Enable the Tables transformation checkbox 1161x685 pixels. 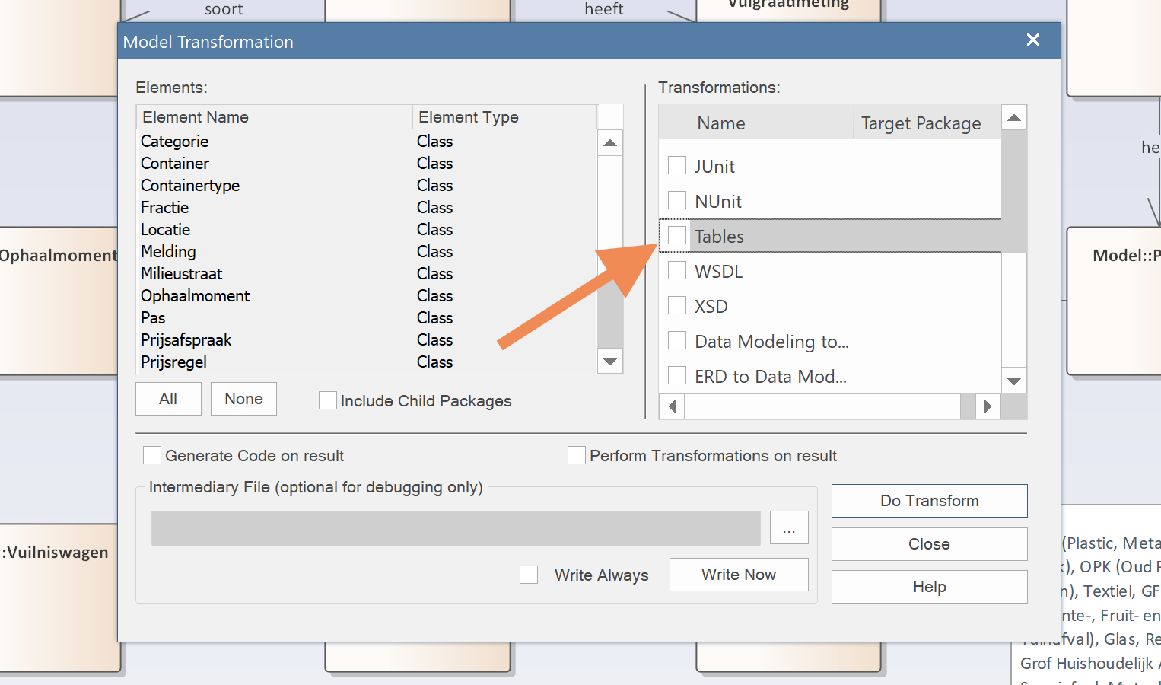[677, 236]
